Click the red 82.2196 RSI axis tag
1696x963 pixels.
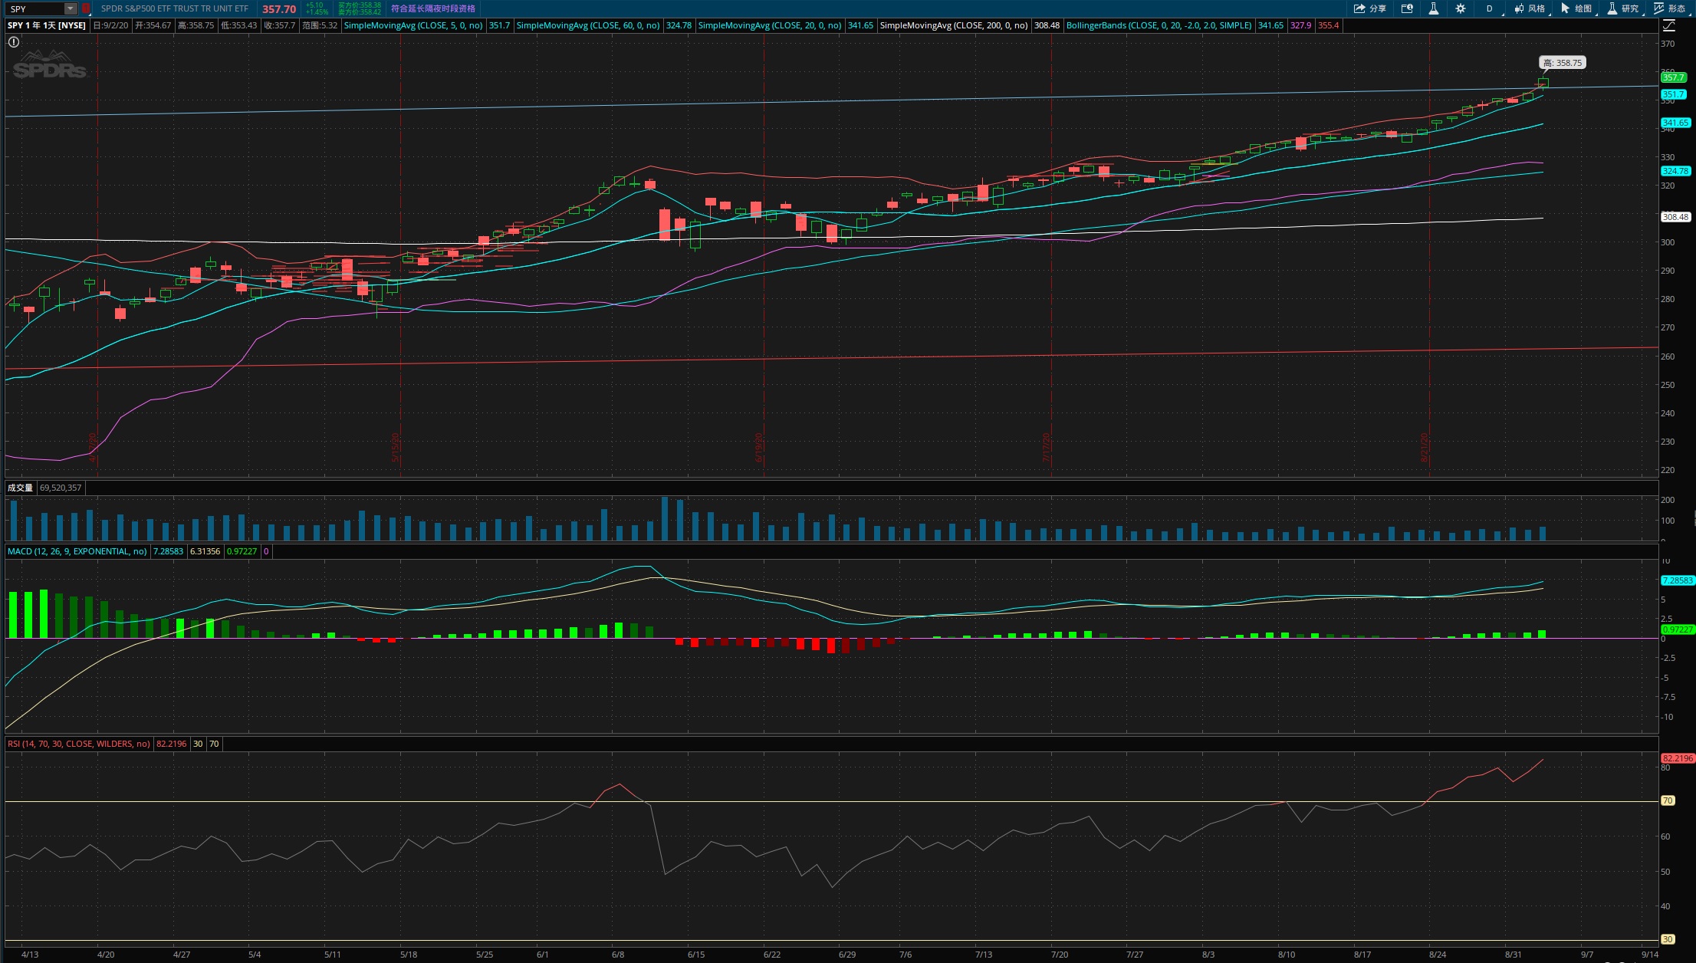click(x=1678, y=758)
